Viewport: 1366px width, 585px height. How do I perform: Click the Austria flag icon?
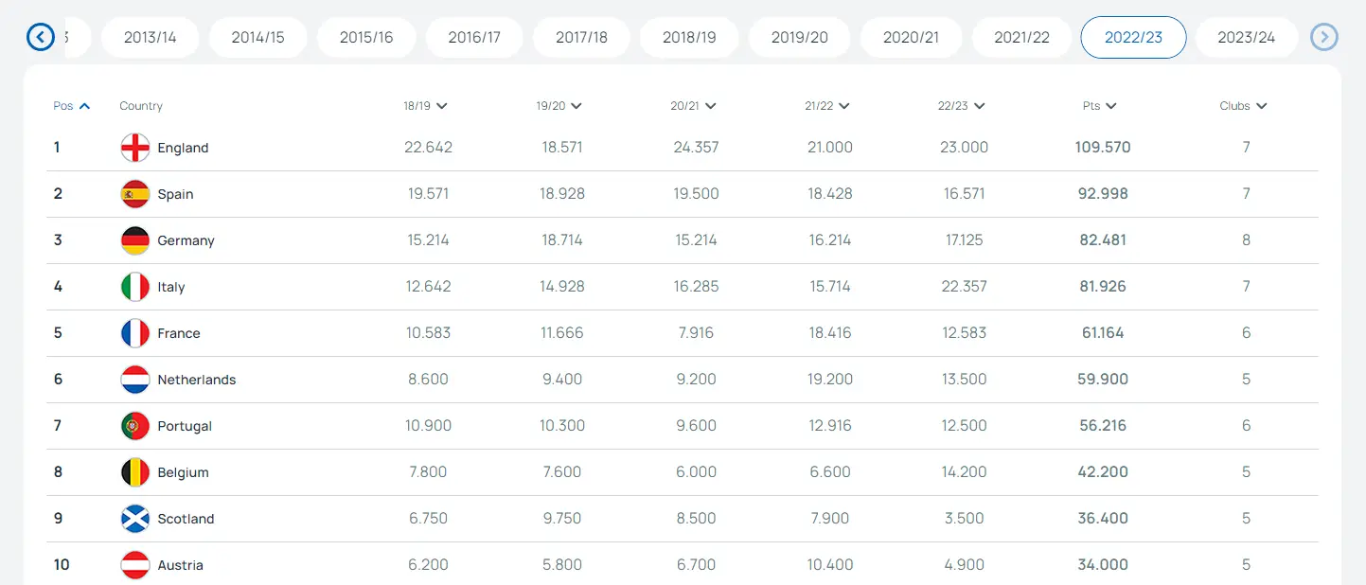click(x=135, y=565)
